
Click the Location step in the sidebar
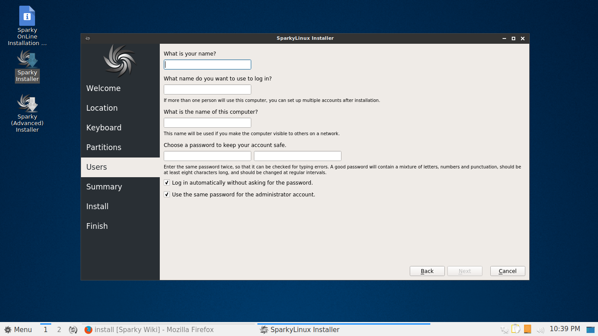(x=120, y=108)
